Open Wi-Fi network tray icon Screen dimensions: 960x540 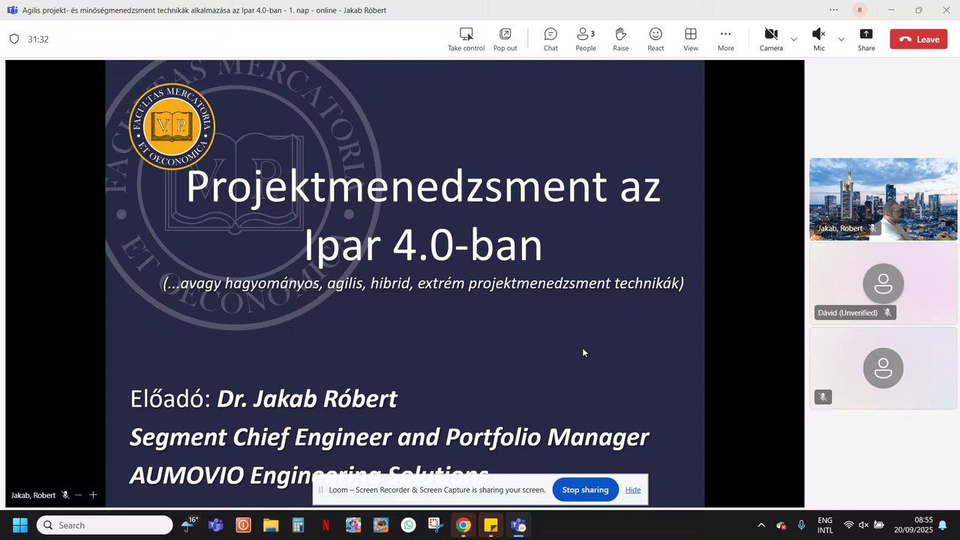click(x=849, y=525)
